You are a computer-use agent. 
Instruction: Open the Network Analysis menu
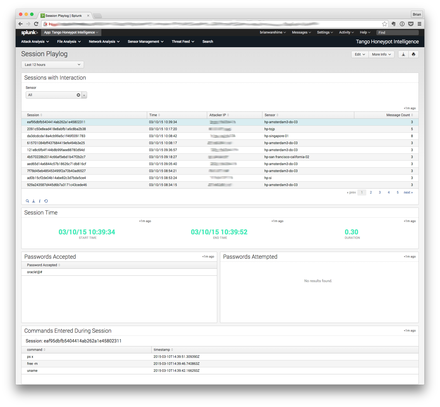click(x=104, y=42)
